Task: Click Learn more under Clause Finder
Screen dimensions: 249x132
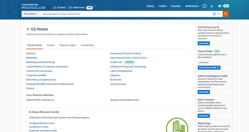Action: (x=204, y=62)
